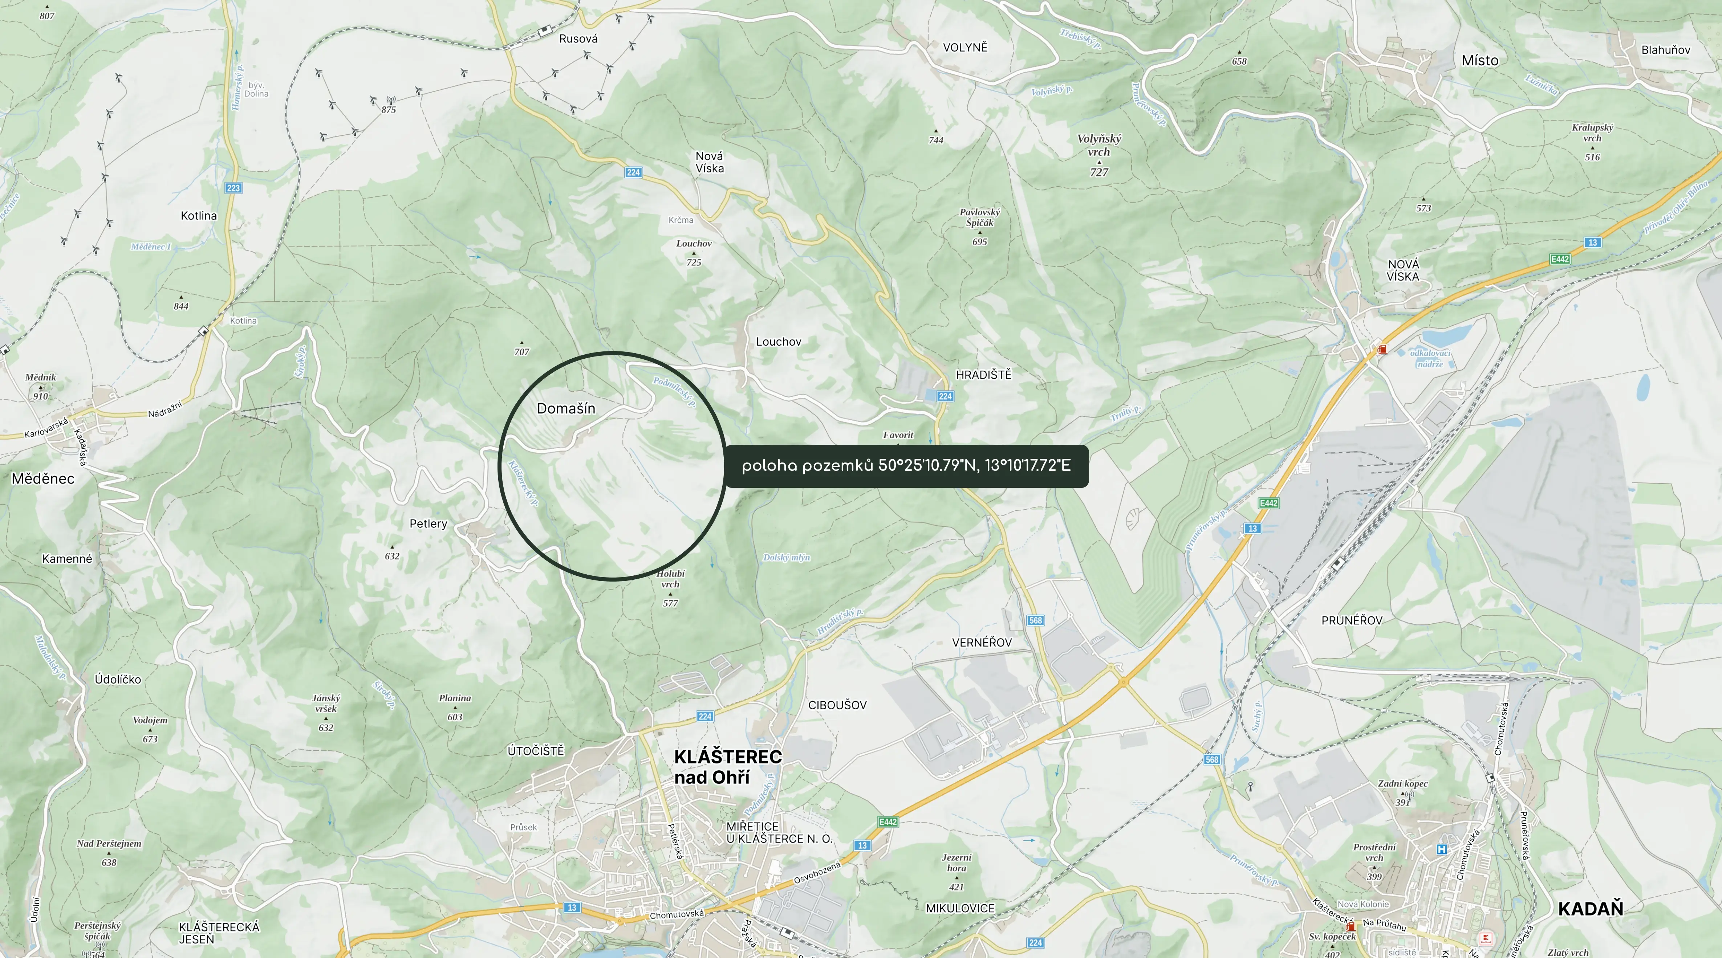Click the E442 shield beside Nová Víska

click(x=1560, y=258)
